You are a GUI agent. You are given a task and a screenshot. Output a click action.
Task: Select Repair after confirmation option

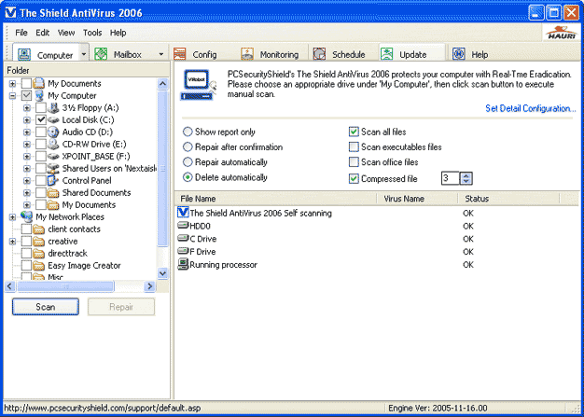pos(188,147)
